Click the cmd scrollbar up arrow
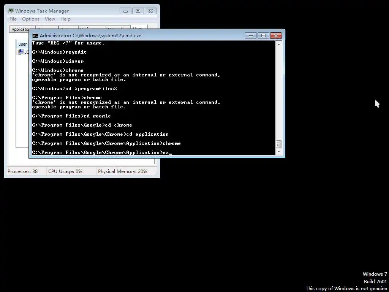389x292 pixels. [x=278, y=44]
